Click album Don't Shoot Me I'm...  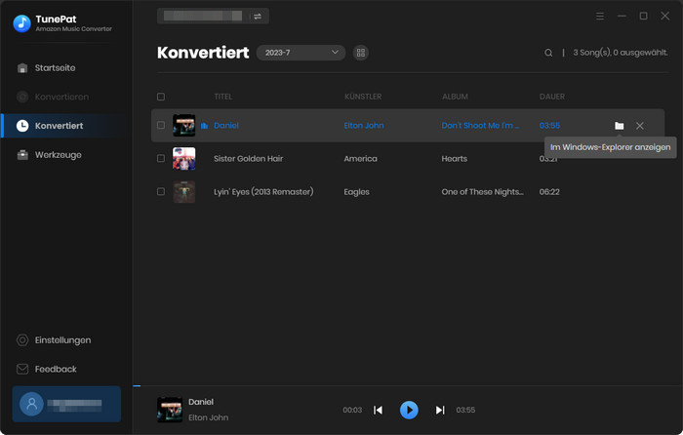click(480, 126)
